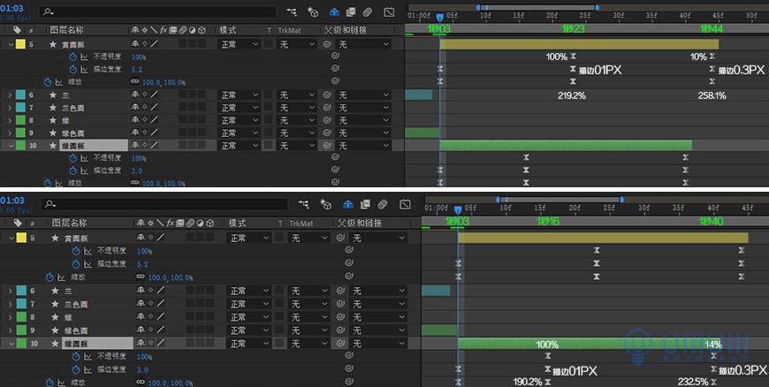Enable frame blending in lower timeline

[x=365, y=204]
